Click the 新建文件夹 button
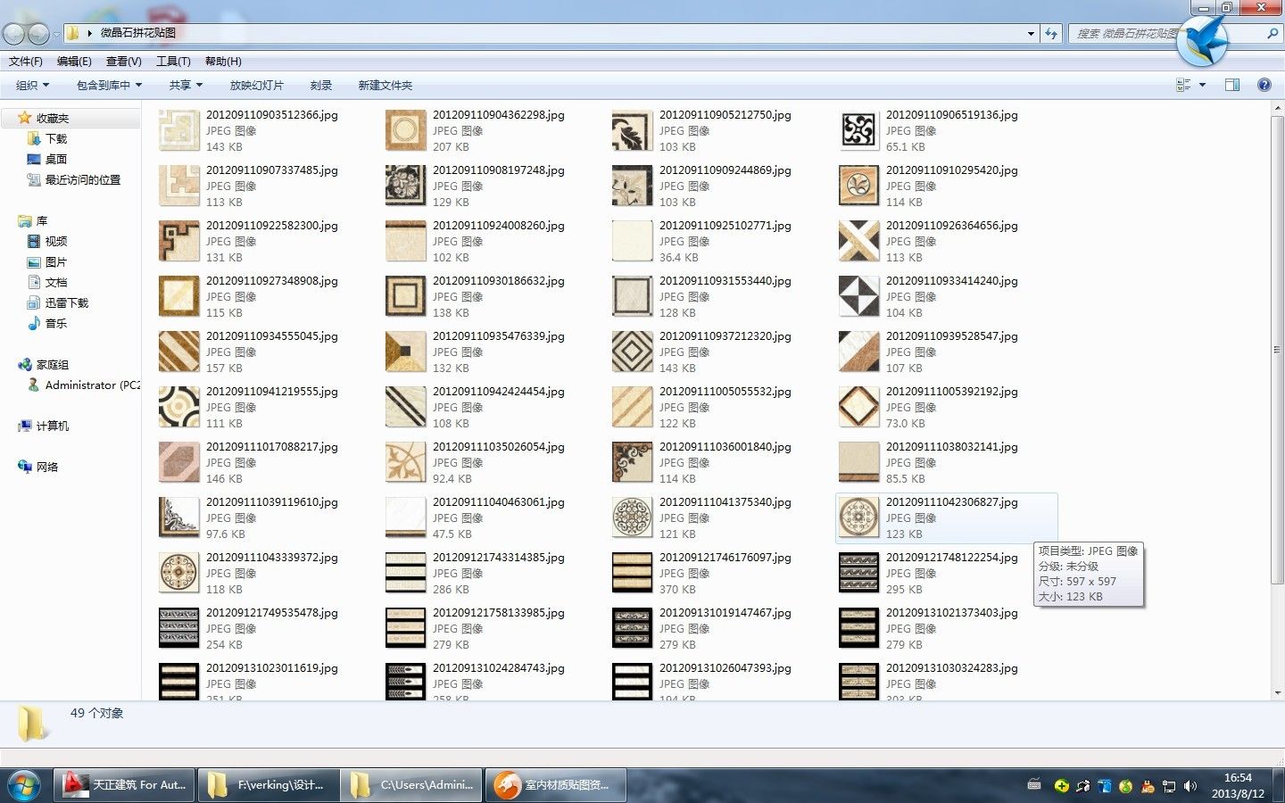This screenshot has width=1285, height=803. coord(385,85)
